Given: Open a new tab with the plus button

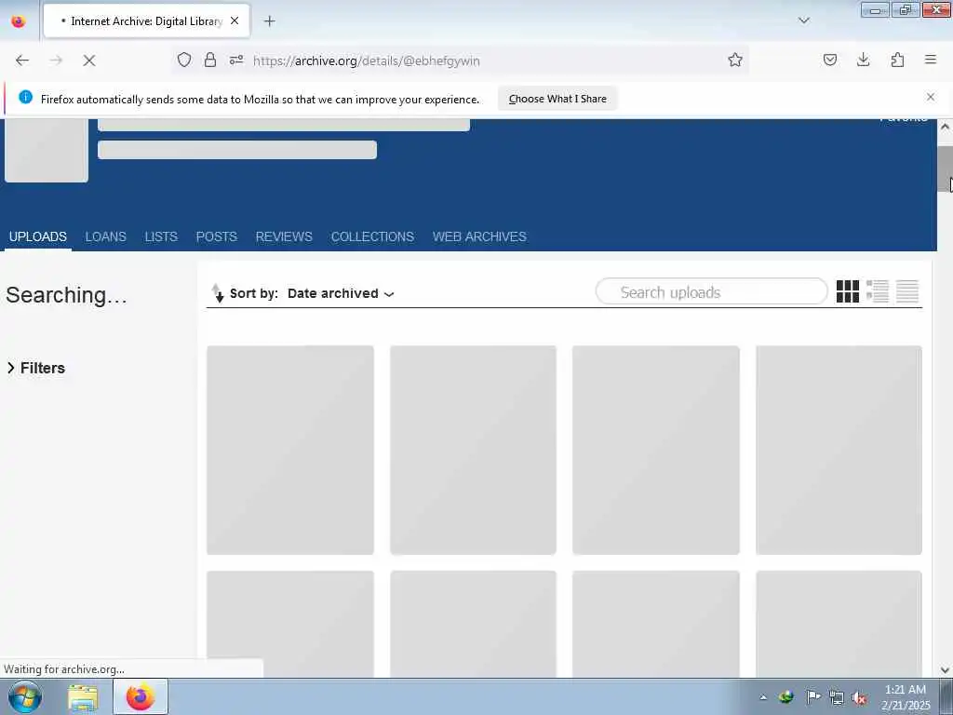Looking at the screenshot, I should tap(269, 21).
